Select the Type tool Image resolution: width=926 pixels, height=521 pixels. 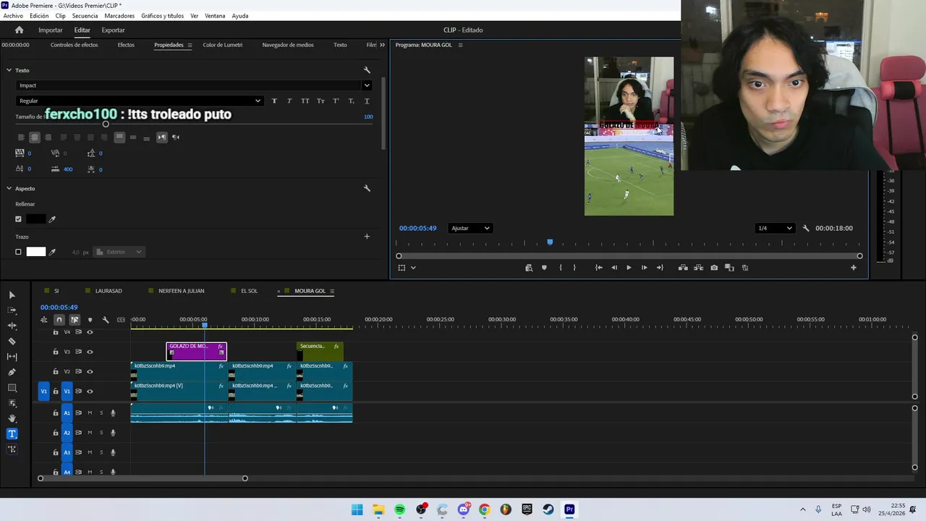(12, 434)
